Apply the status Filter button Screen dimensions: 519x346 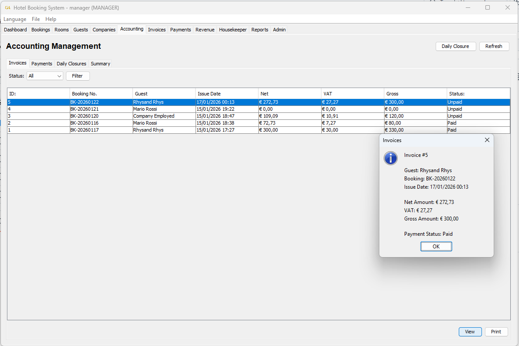pyautogui.click(x=77, y=76)
